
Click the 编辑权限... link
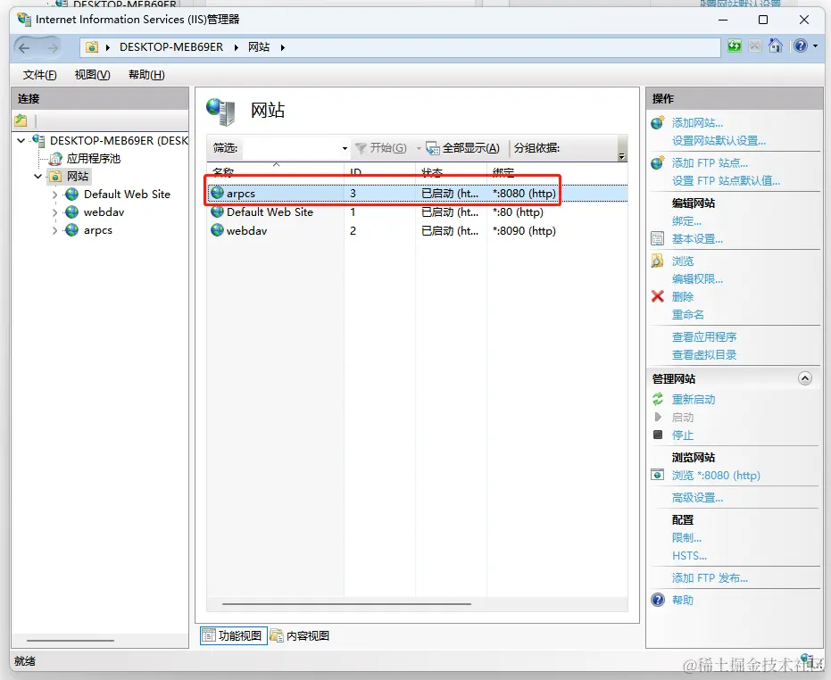tap(697, 278)
